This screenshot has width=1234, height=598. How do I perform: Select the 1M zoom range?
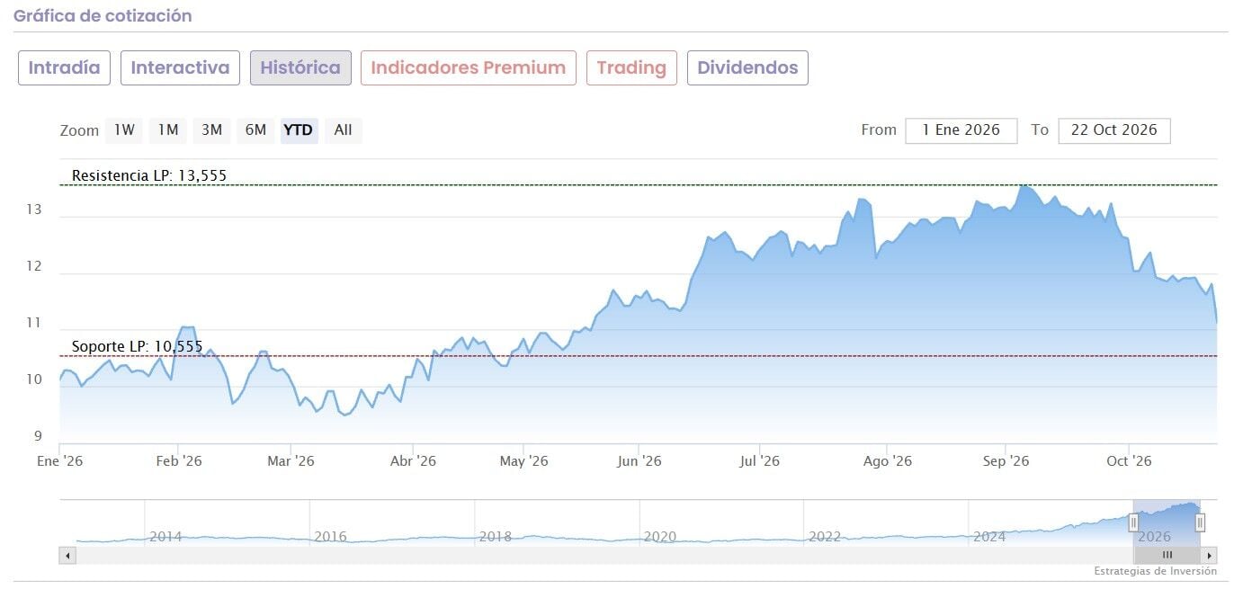coord(168,130)
